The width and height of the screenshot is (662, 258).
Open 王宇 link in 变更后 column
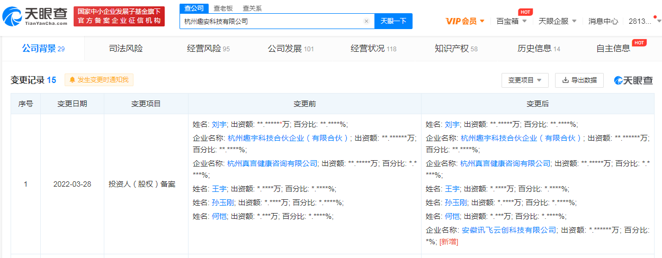(452, 189)
